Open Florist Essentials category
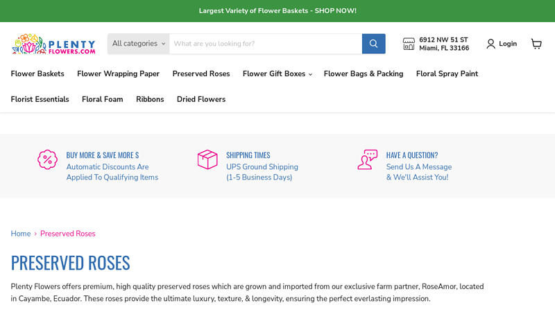Viewport: 555px width, 312px height. pos(40,99)
